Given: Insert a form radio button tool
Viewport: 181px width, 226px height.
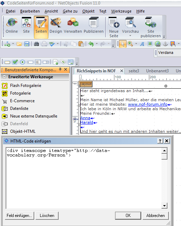Looking at the screenshot, I should point(22,62).
